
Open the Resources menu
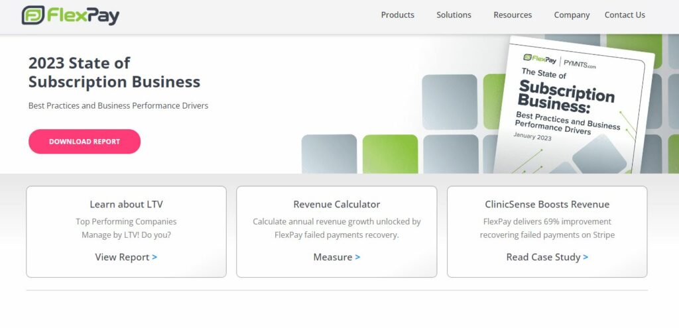click(x=513, y=15)
